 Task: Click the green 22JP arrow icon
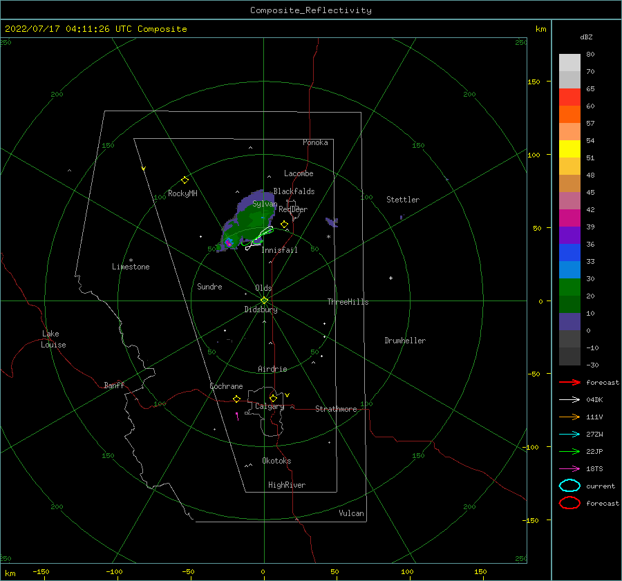point(569,451)
